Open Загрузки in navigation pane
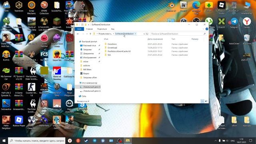Screen dimensions: 256x144 pyautogui.click(x=87, y=50)
